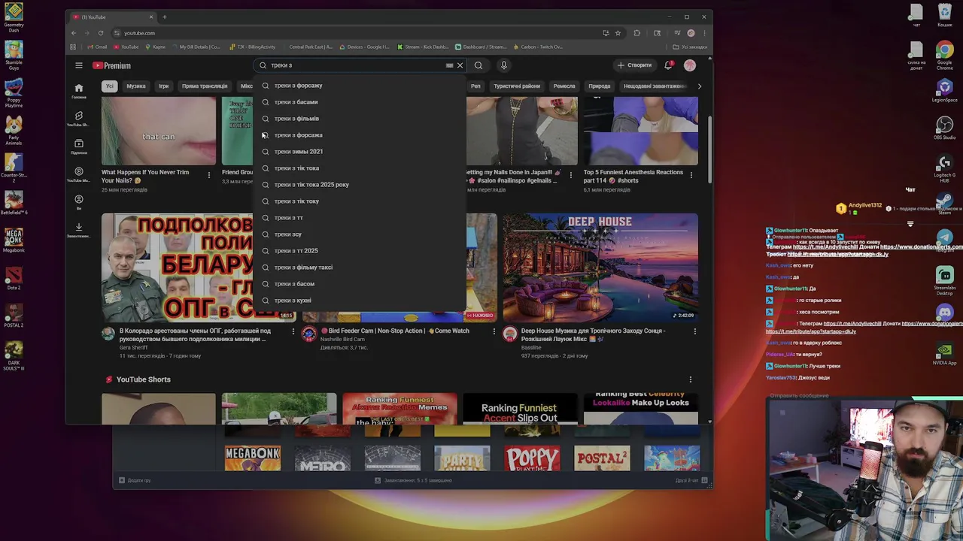Open options for What Happens nails video
963x541 pixels.
point(209,175)
